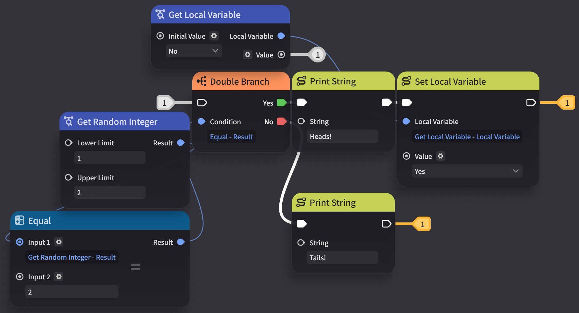Click the Equal node drag handle icon
The height and width of the screenshot is (313, 579).
[x=136, y=267]
